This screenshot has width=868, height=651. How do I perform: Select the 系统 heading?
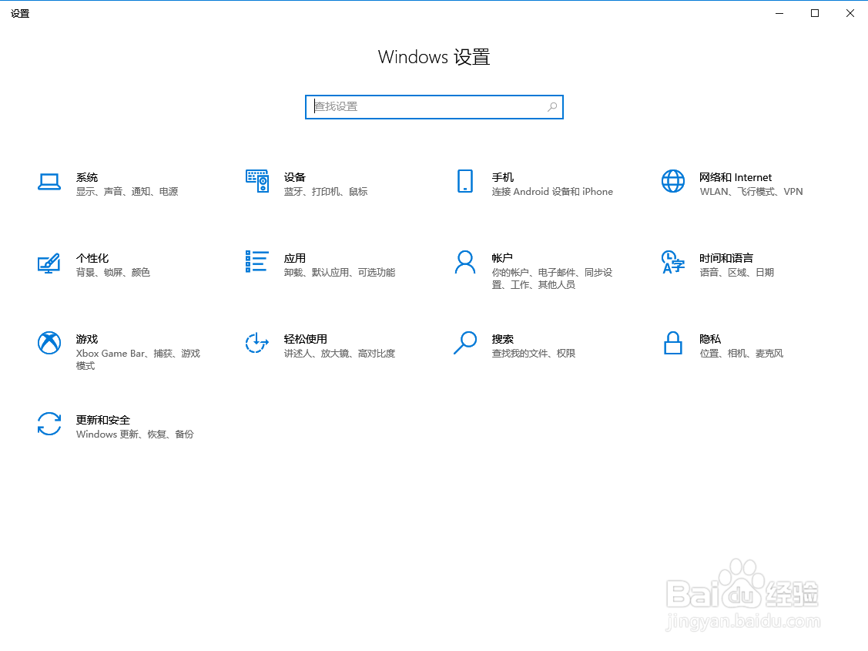pyautogui.click(x=87, y=177)
